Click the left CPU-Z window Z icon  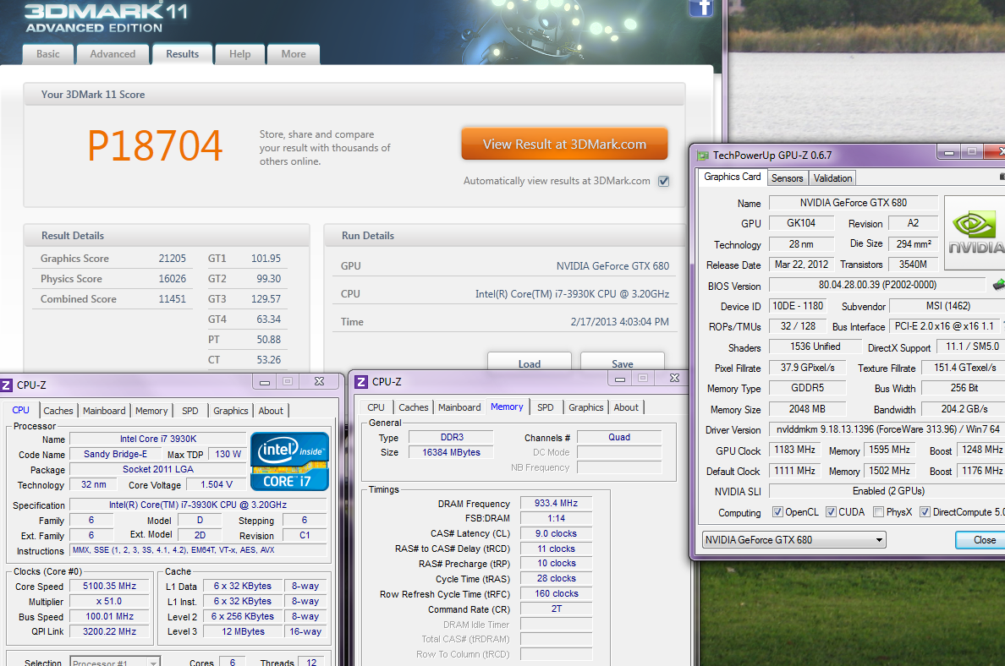coord(7,385)
